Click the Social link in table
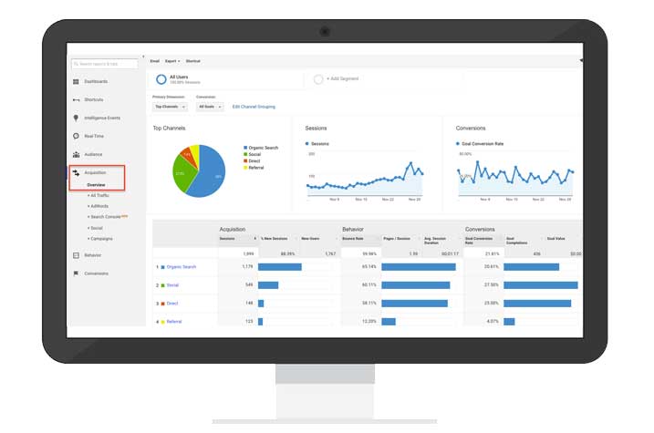 click(x=172, y=285)
